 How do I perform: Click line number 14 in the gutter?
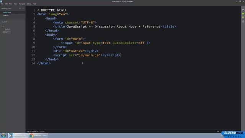[x=33, y=63]
